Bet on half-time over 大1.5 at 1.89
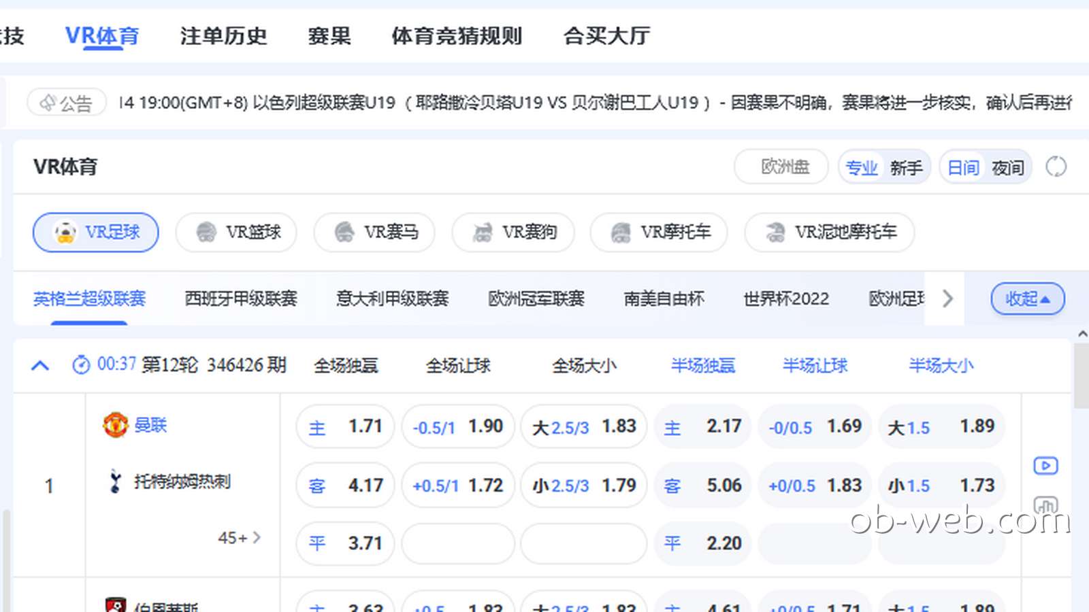The width and height of the screenshot is (1089, 612). (941, 426)
